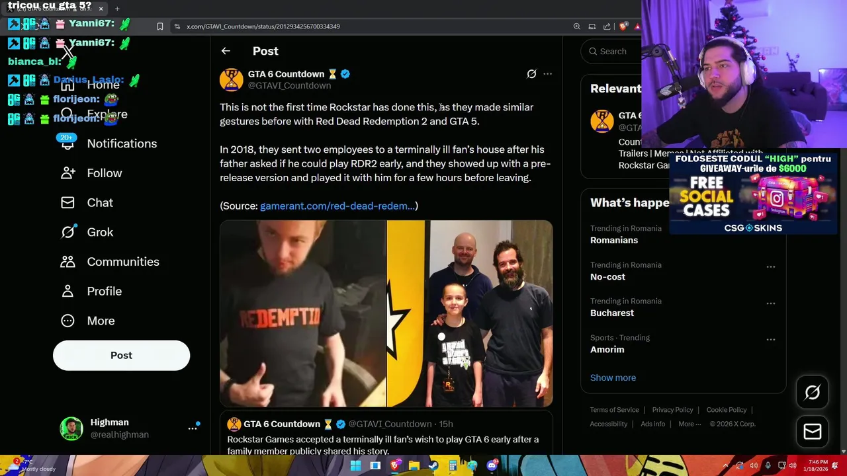Bookmark page with the bookmark icon

[160, 26]
